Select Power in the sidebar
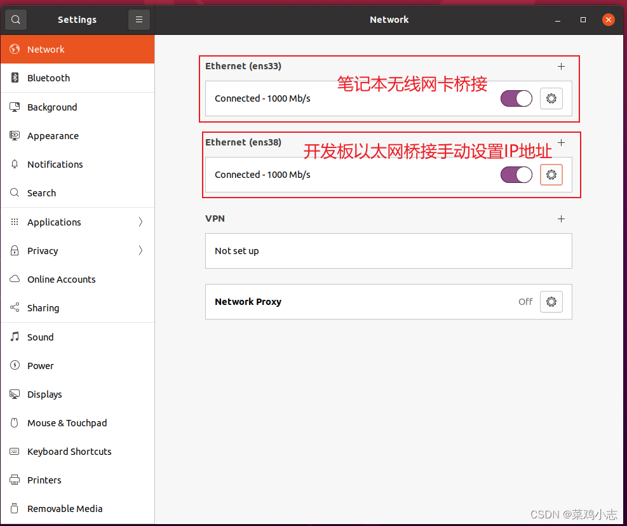The width and height of the screenshot is (627, 526). pos(78,366)
